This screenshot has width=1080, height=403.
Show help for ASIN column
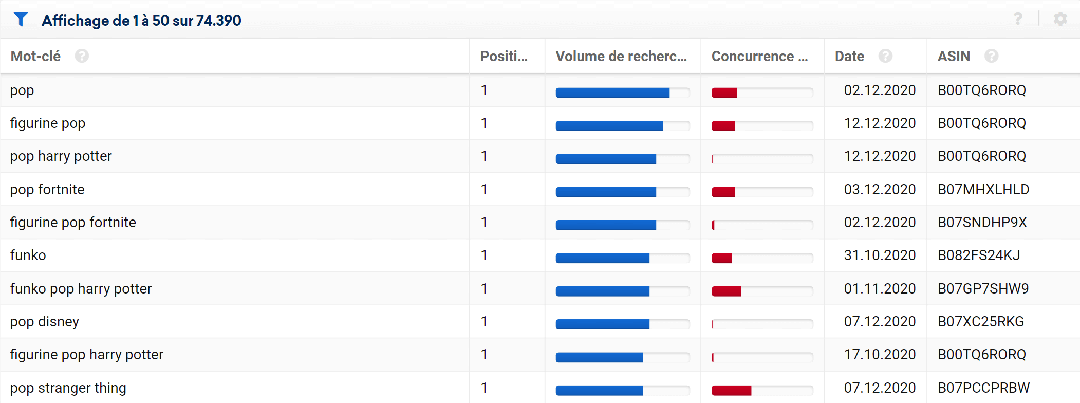click(992, 56)
